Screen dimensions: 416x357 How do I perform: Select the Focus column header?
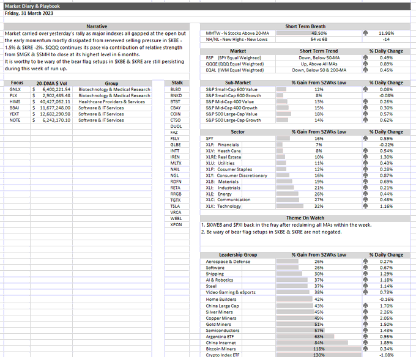pyautogui.click(x=17, y=83)
